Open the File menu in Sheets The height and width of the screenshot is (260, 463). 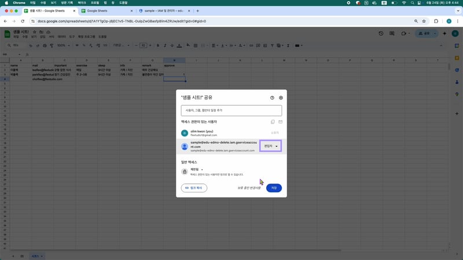click(16, 37)
